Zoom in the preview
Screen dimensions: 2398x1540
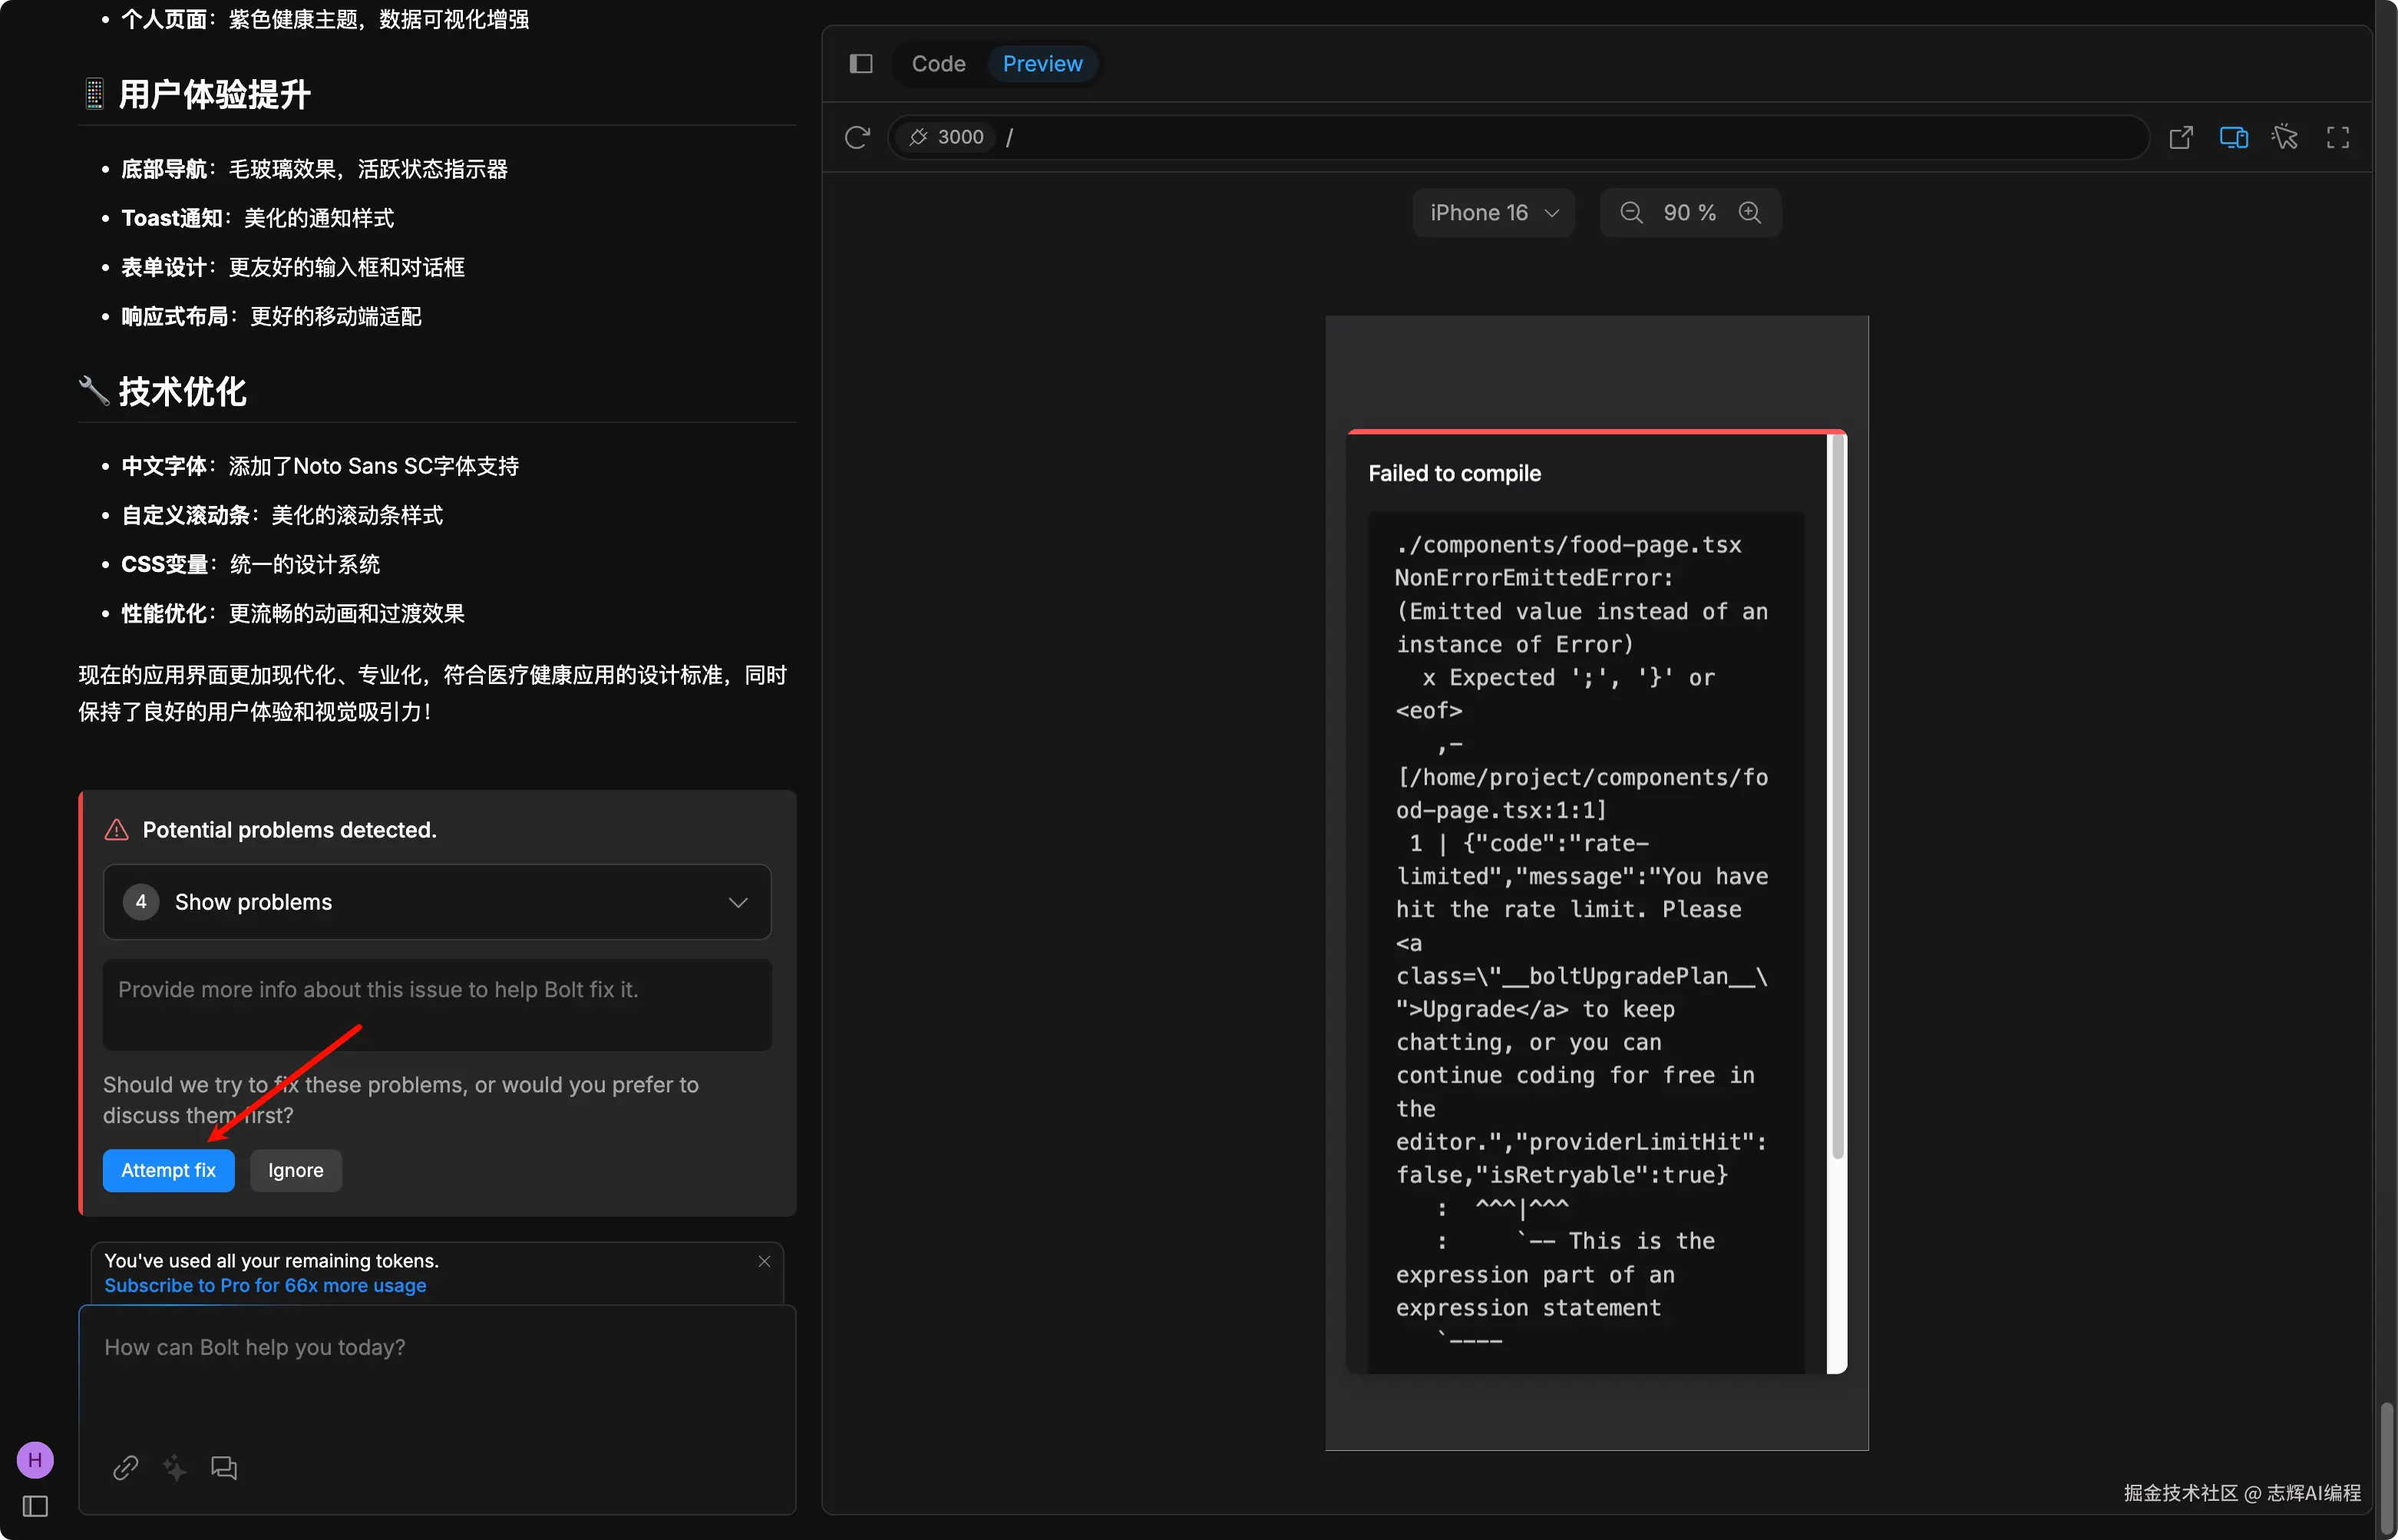(1749, 213)
